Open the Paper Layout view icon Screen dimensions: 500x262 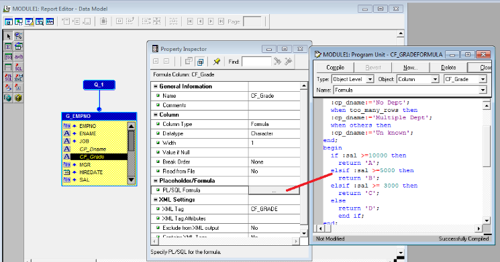click(30, 21)
